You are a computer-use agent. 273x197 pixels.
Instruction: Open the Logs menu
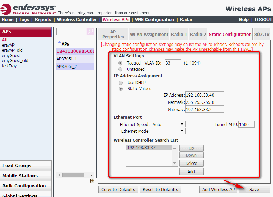(x=24, y=19)
